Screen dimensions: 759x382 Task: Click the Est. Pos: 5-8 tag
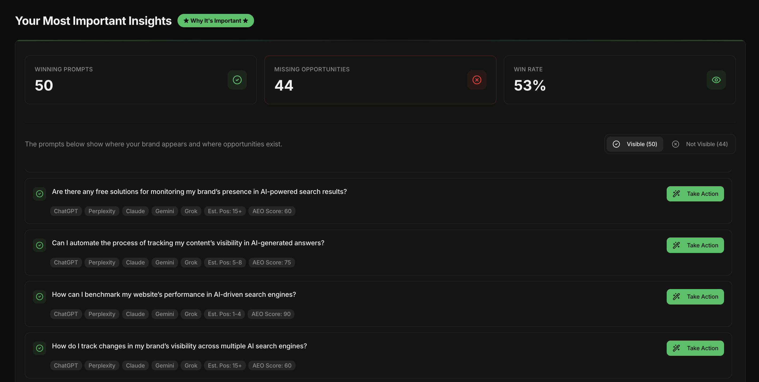tap(224, 262)
